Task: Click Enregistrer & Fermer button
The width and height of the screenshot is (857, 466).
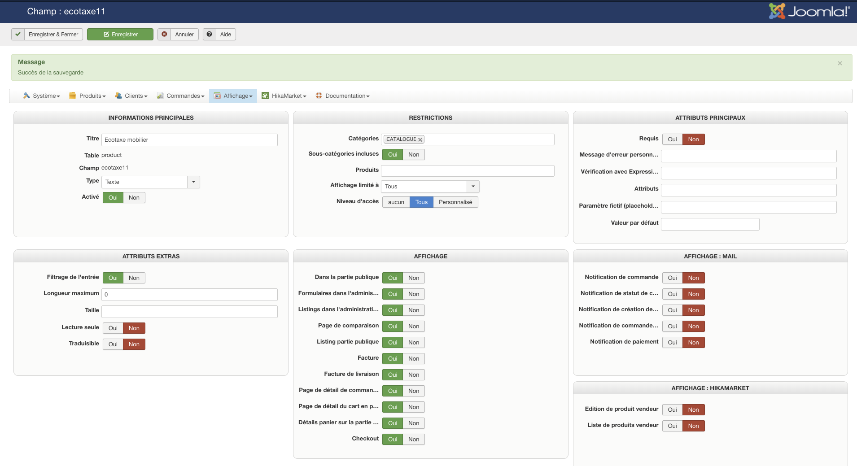Action: [x=47, y=35]
